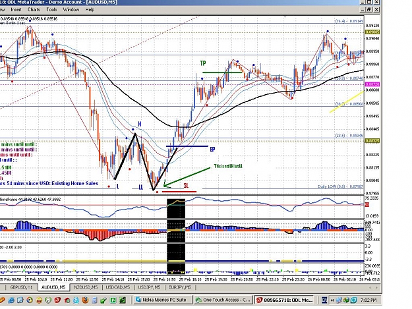Click the blue EP horizontal line

tap(187, 146)
